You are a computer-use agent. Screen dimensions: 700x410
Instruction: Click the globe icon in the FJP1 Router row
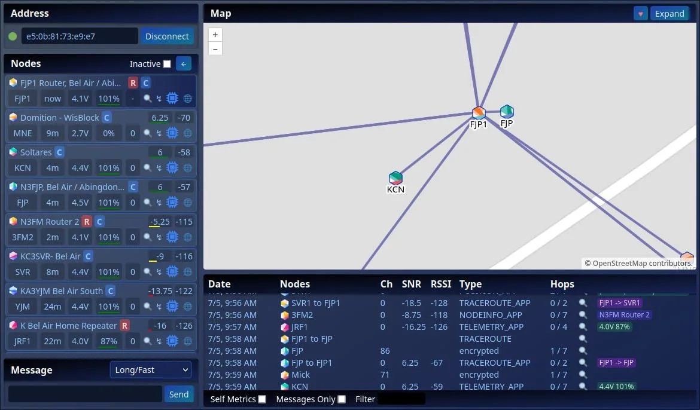click(x=188, y=99)
